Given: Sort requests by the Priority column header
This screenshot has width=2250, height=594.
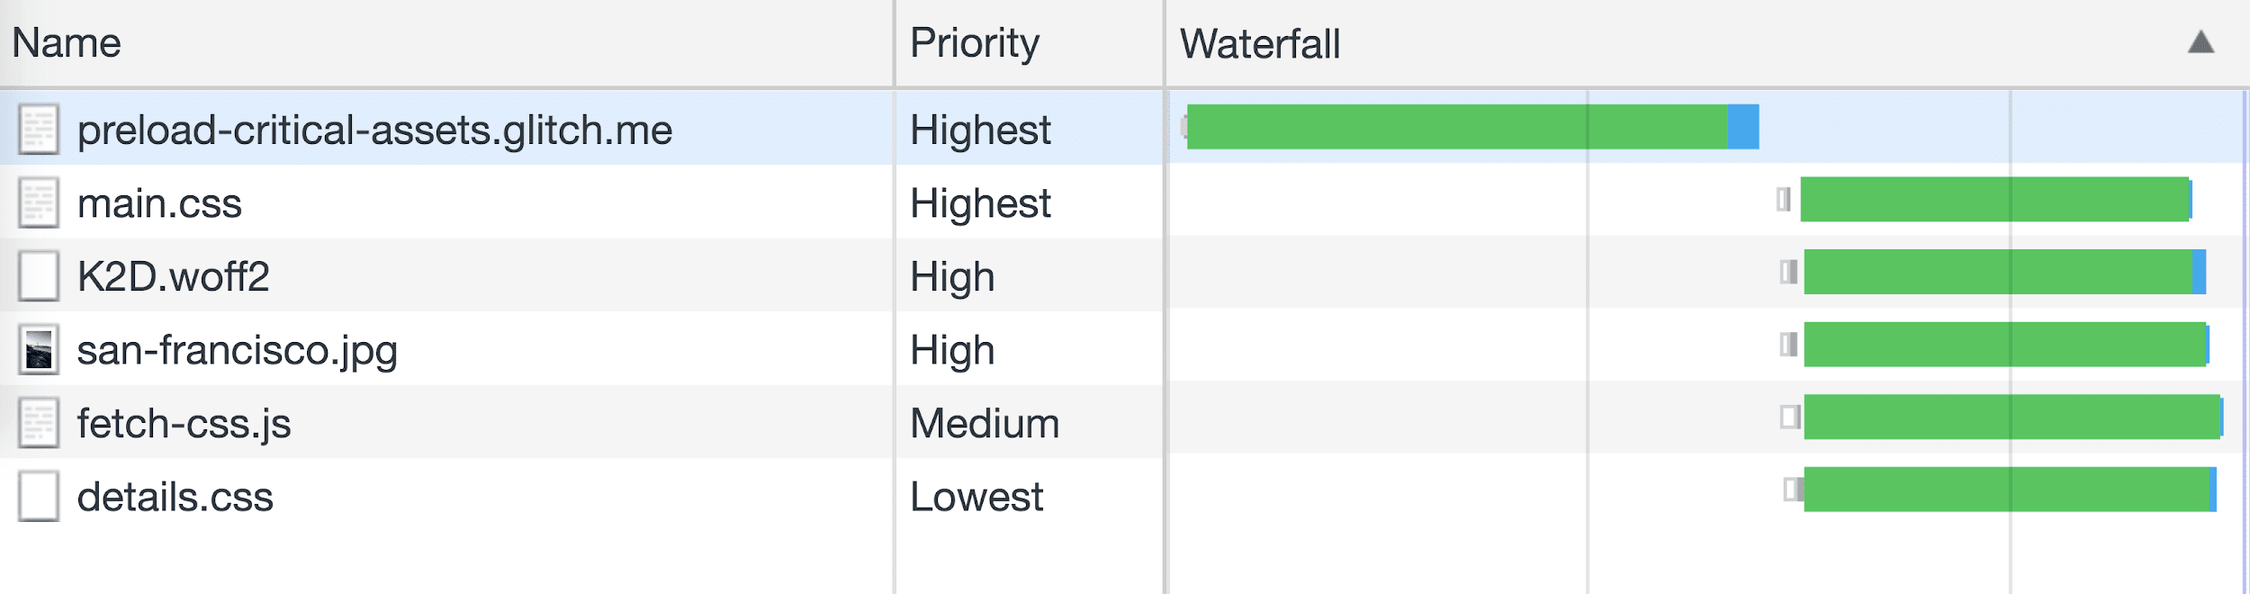Looking at the screenshot, I should point(976,40).
